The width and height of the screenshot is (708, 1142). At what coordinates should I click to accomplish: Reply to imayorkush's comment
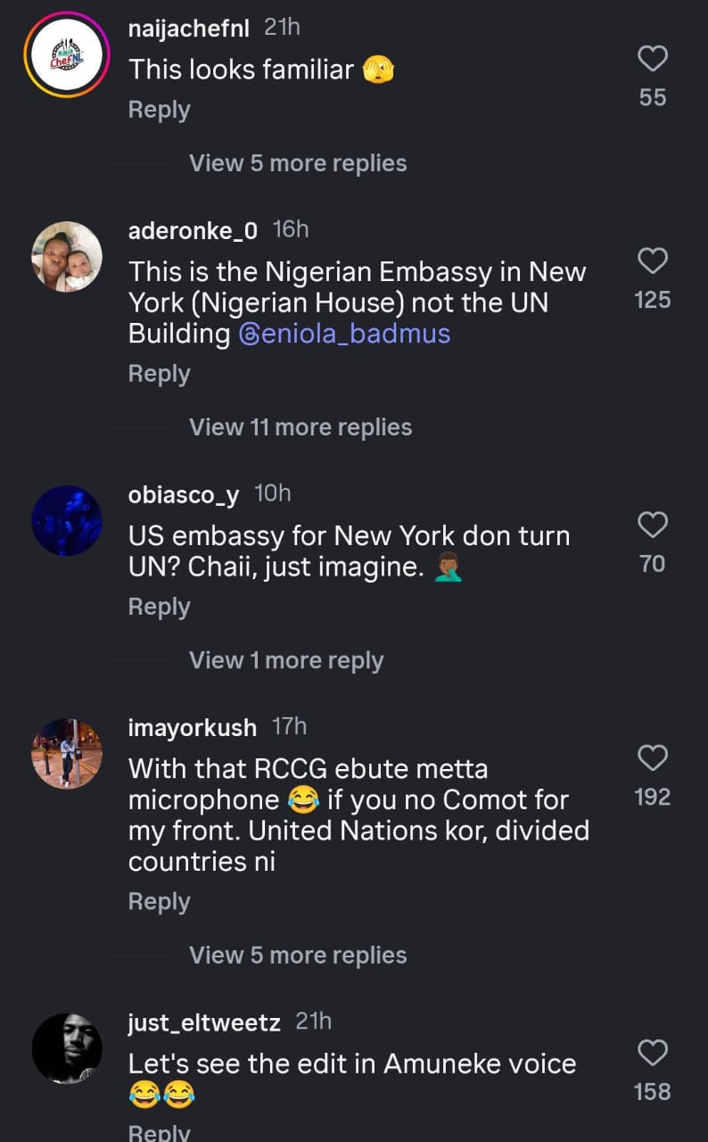tap(160, 902)
